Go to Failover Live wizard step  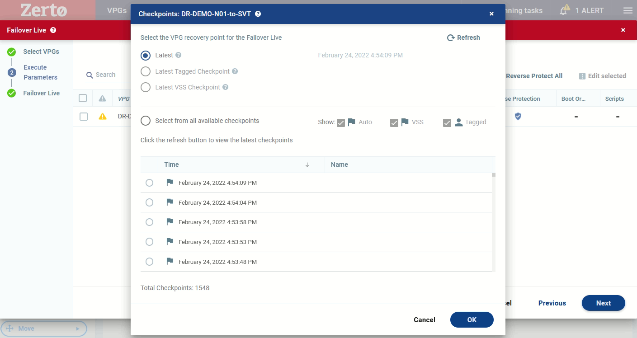click(42, 93)
